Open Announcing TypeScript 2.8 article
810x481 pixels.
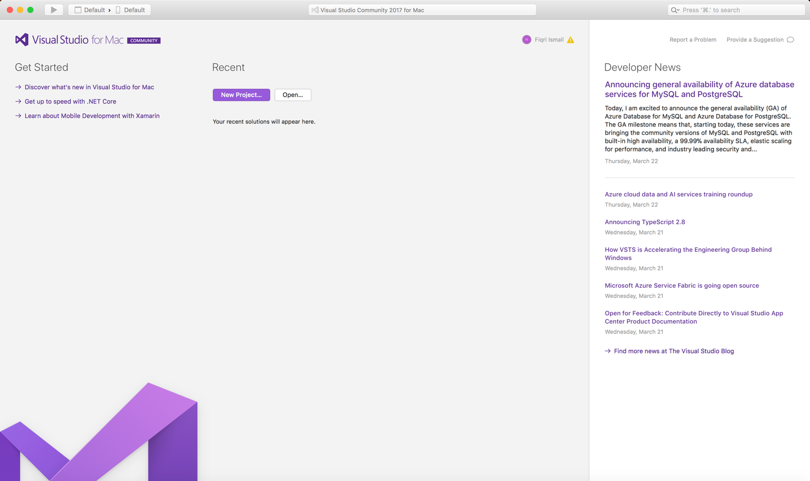tap(644, 222)
